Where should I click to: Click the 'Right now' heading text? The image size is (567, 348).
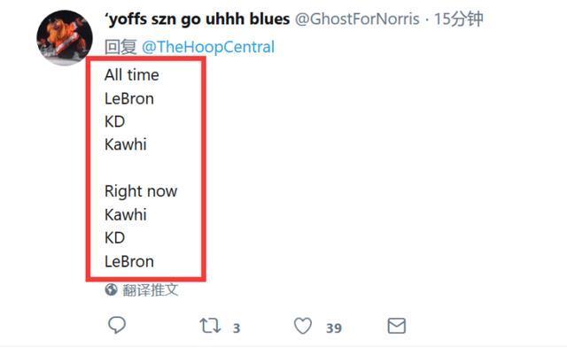coord(141,191)
